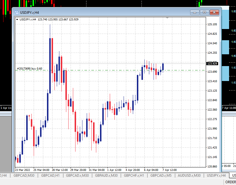
Task: Click the 120.860 price scale label
Action: [x=212, y=167]
